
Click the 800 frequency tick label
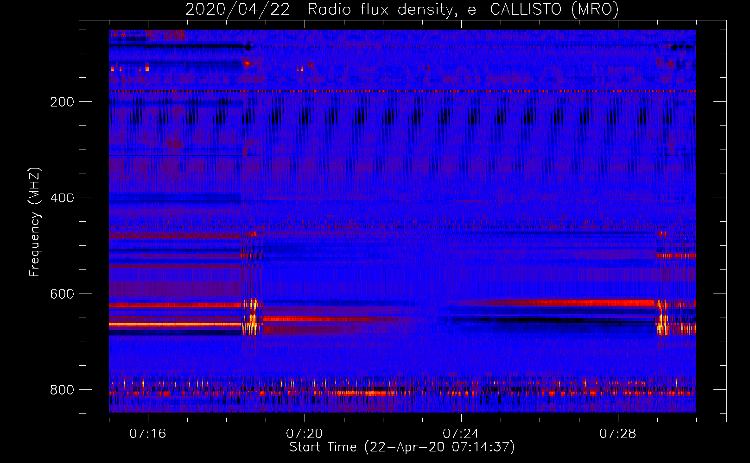pyautogui.click(x=62, y=390)
